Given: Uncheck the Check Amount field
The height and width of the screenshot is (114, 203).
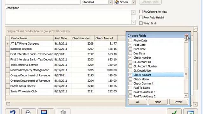Looking at the screenshot, I should pos(130,75).
